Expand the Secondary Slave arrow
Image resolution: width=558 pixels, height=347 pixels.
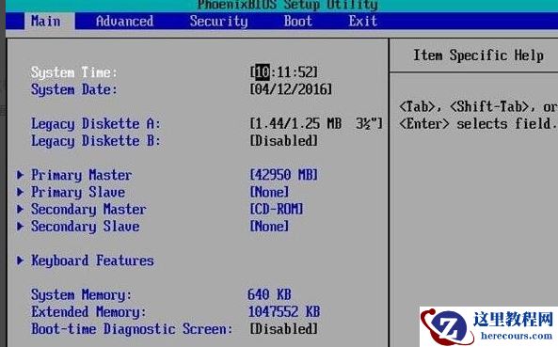coord(21,226)
